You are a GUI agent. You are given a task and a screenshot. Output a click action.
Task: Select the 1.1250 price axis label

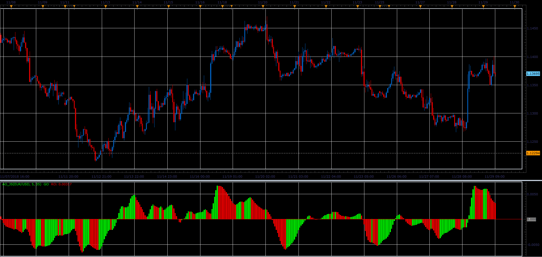pyautogui.click(x=533, y=142)
